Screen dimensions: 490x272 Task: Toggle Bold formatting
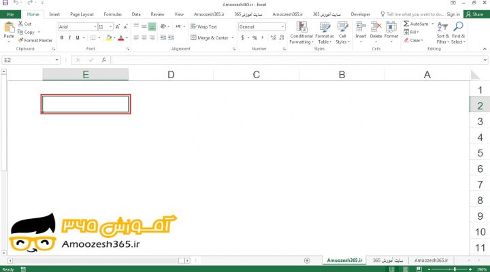[x=62, y=38]
